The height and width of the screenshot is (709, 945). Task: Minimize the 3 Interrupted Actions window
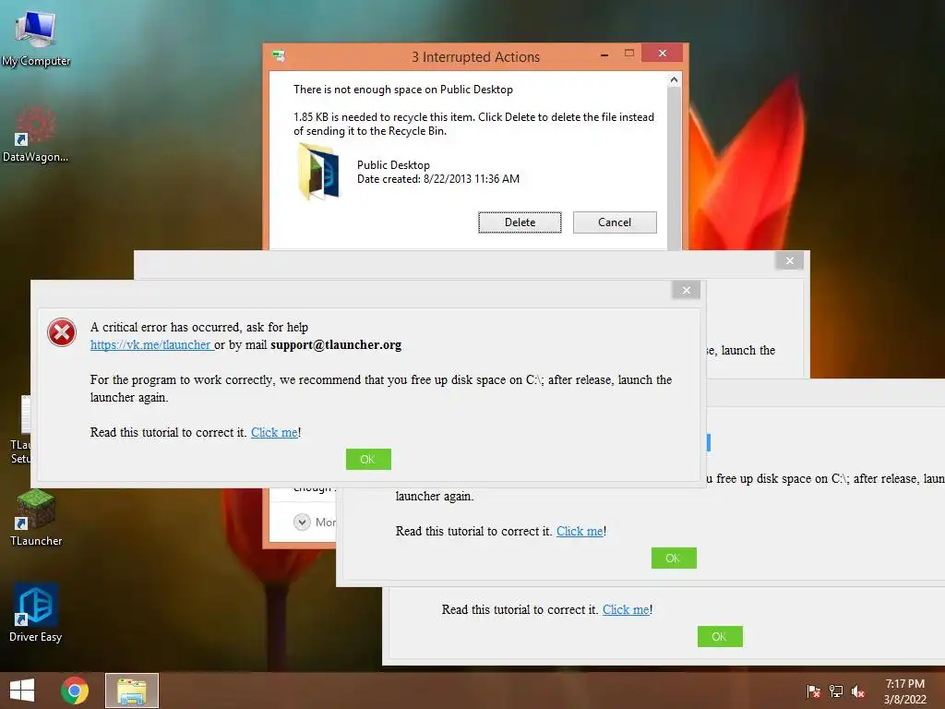click(604, 54)
